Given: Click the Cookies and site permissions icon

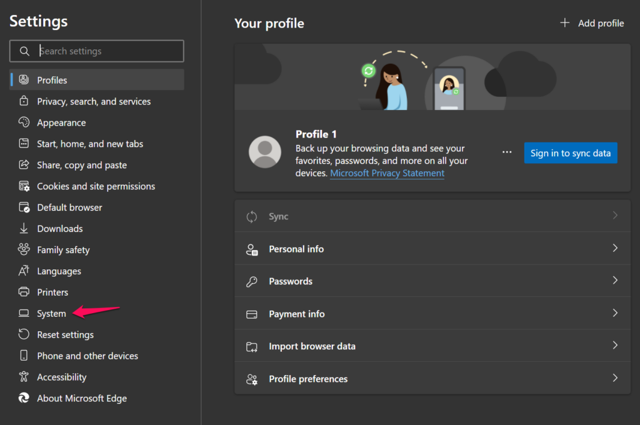Looking at the screenshot, I should [24, 186].
